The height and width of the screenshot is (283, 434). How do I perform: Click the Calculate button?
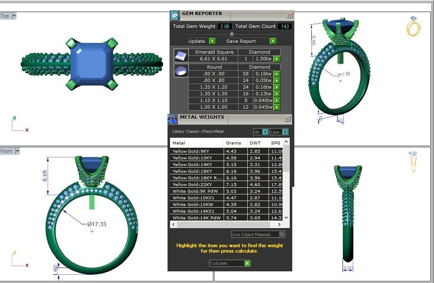click(230, 263)
